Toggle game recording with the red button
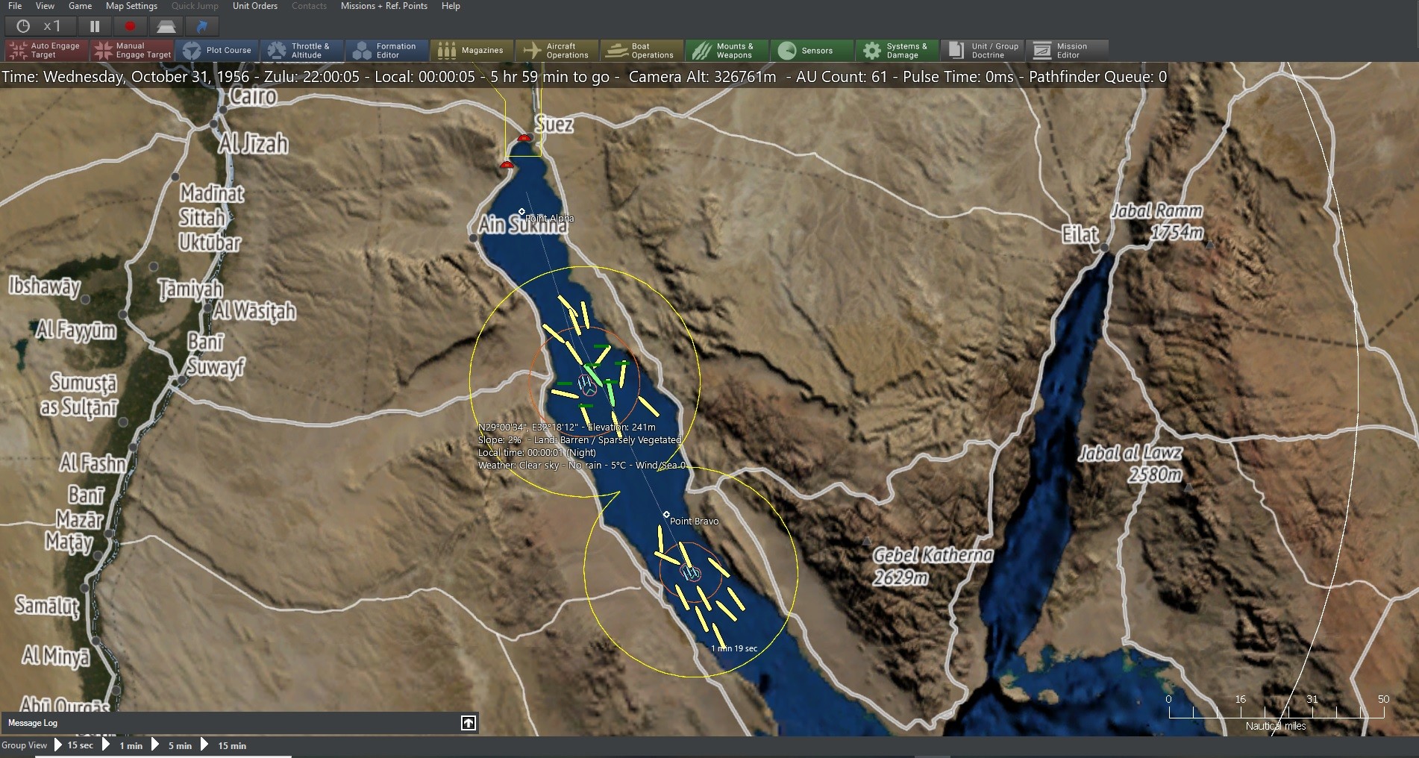Viewport: 1419px width, 758px height. [x=129, y=26]
